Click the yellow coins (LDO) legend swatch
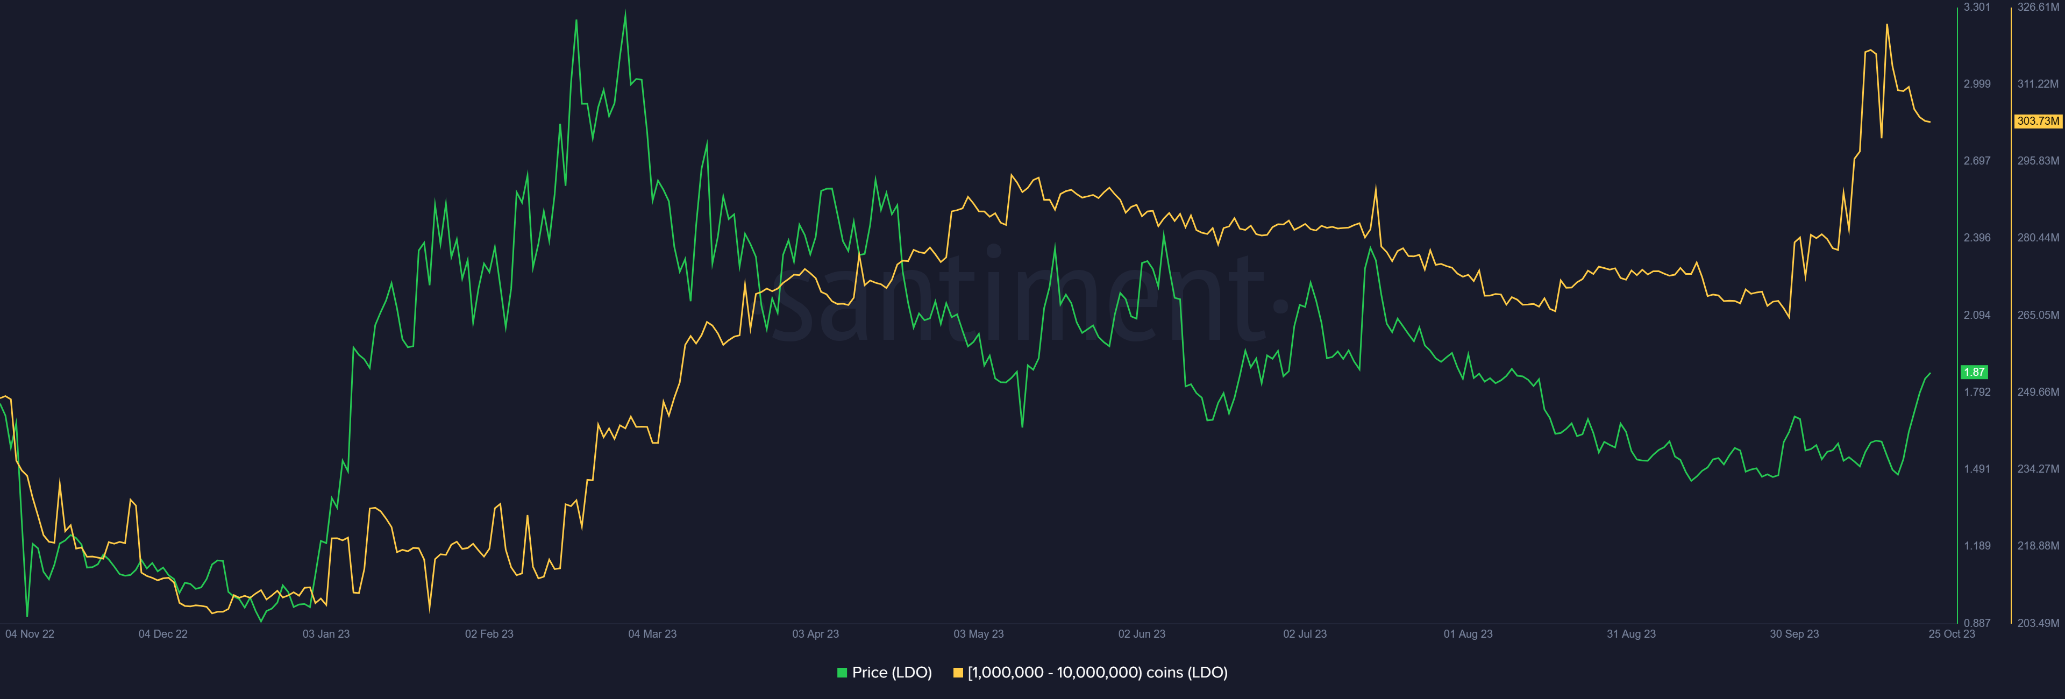The height and width of the screenshot is (699, 2065). click(x=957, y=673)
